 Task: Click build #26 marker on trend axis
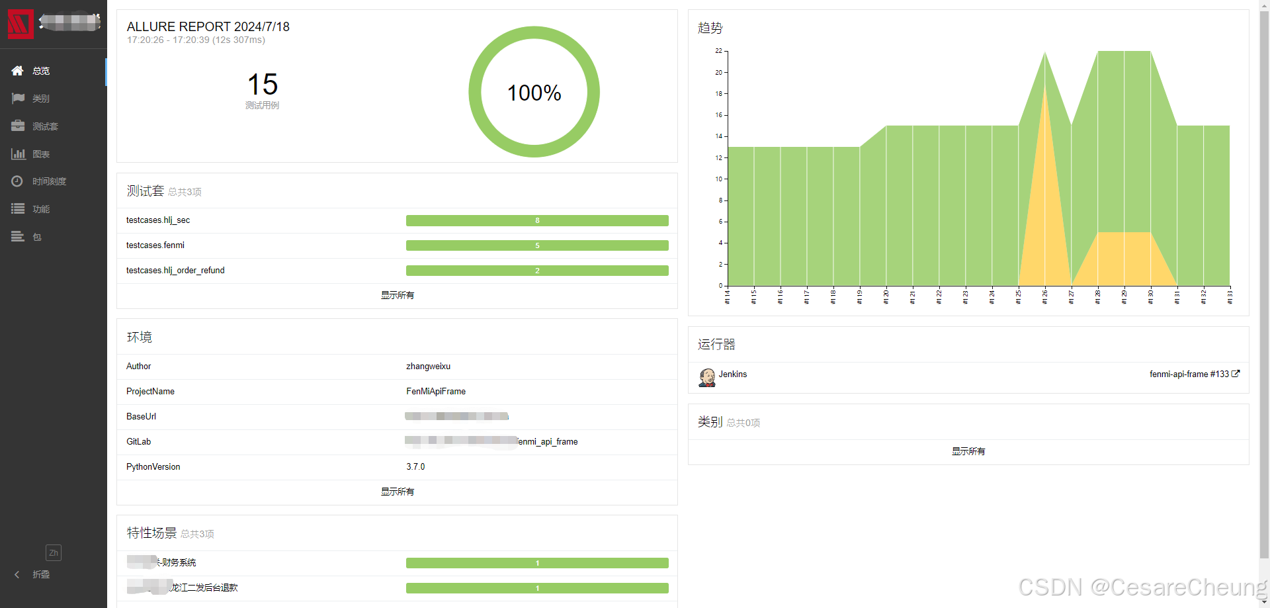[1045, 296]
